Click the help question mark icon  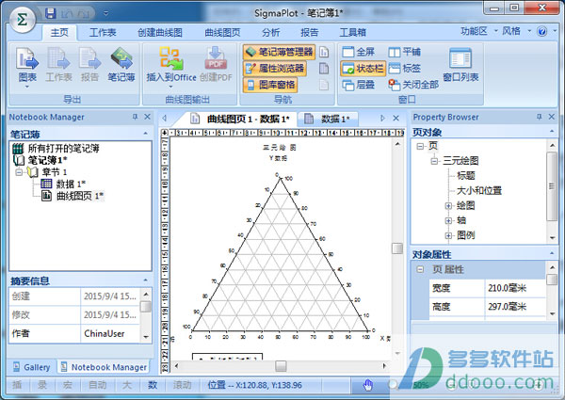[x=542, y=32]
